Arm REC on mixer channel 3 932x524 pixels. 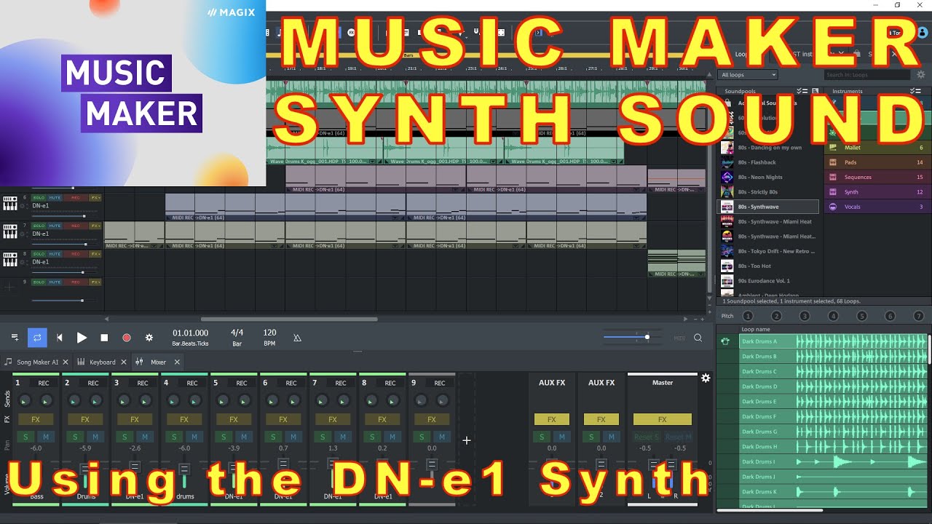(143, 383)
